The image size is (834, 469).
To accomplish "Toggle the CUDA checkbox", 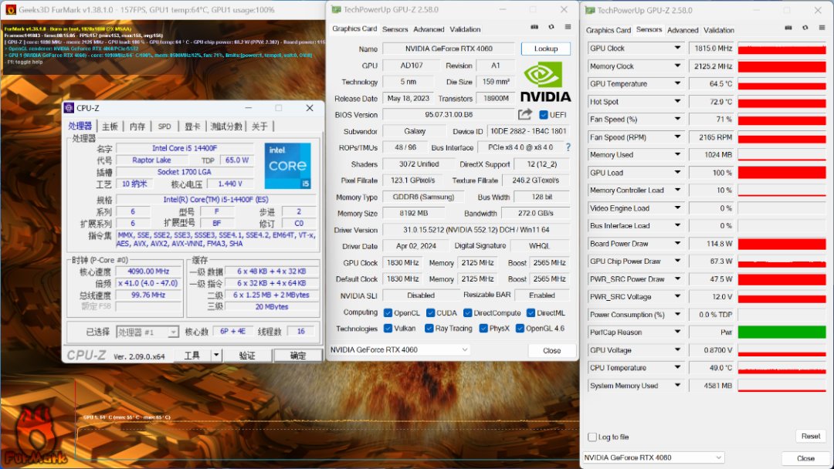I will pyautogui.click(x=430, y=313).
